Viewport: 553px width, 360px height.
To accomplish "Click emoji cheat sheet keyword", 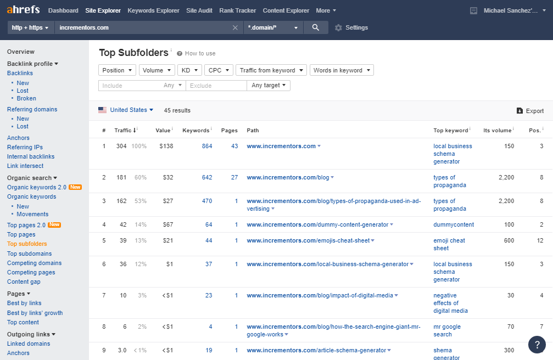I will [x=449, y=244].
